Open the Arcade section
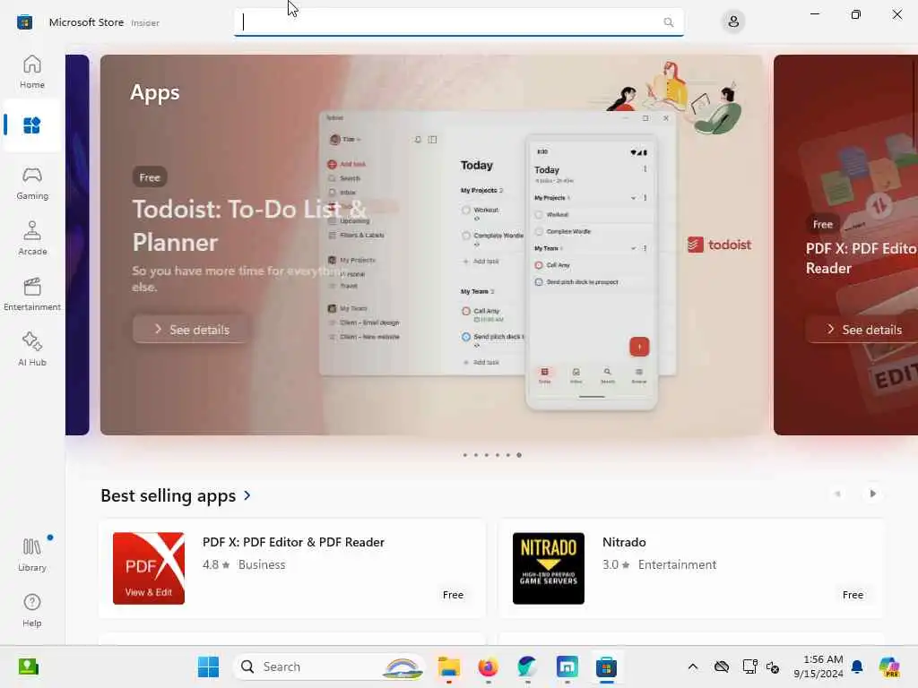The image size is (918, 688). click(x=31, y=238)
